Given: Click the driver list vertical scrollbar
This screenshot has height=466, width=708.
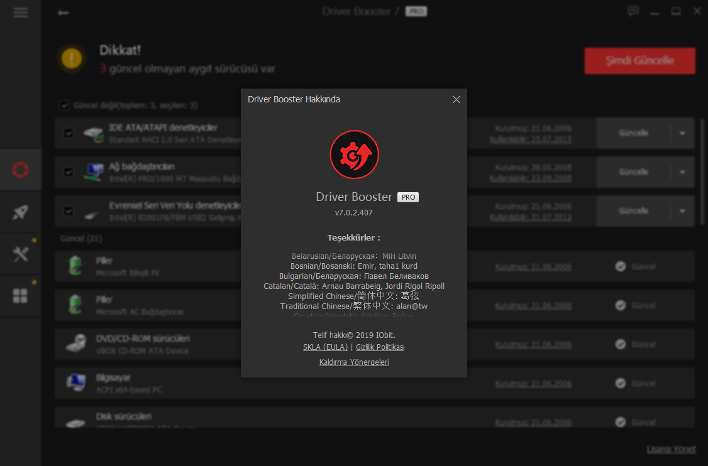Looking at the screenshot, I should 702,171.
